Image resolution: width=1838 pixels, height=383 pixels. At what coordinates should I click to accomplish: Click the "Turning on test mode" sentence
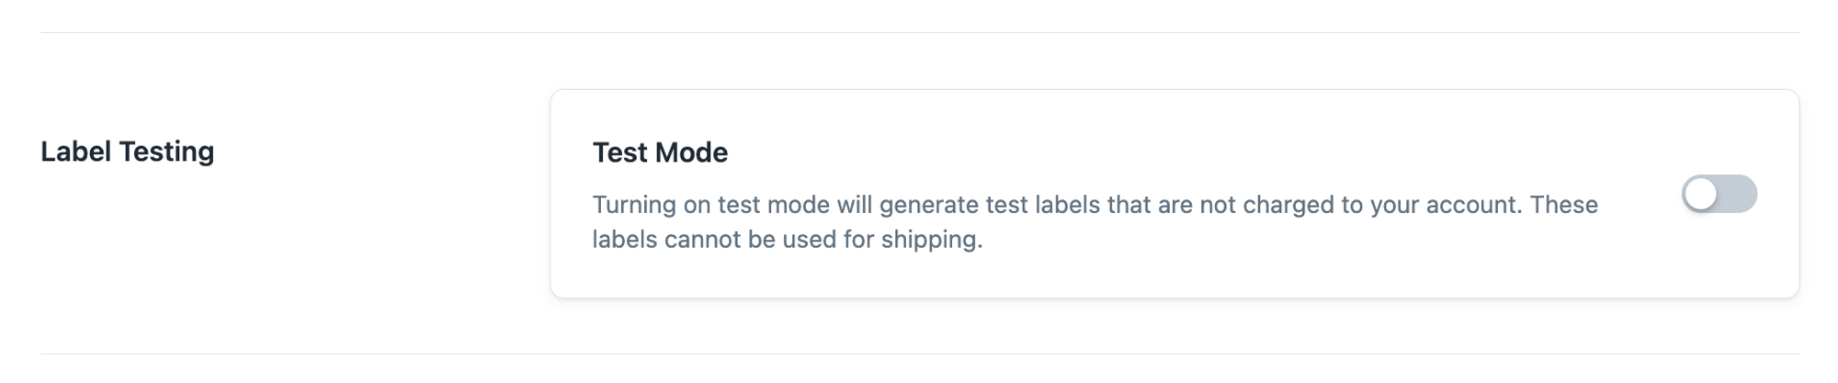(698, 205)
